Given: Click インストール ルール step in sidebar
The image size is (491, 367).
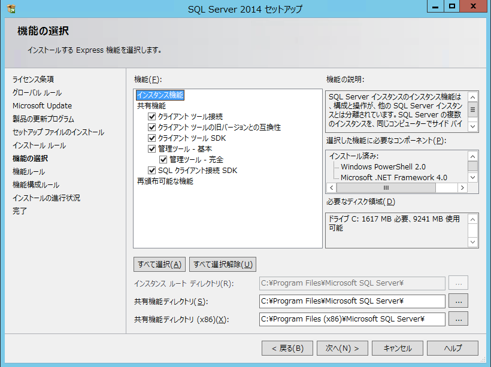Looking at the screenshot, I should 39,145.
